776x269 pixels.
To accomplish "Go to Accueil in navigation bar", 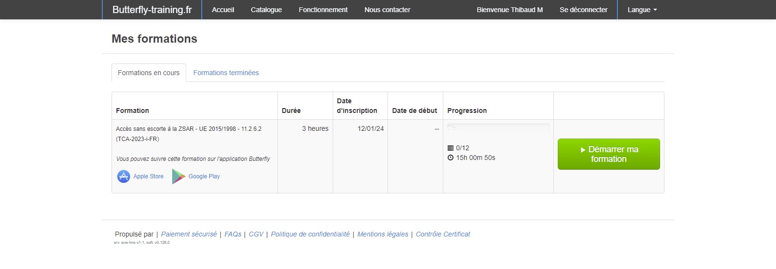I will 223,10.
